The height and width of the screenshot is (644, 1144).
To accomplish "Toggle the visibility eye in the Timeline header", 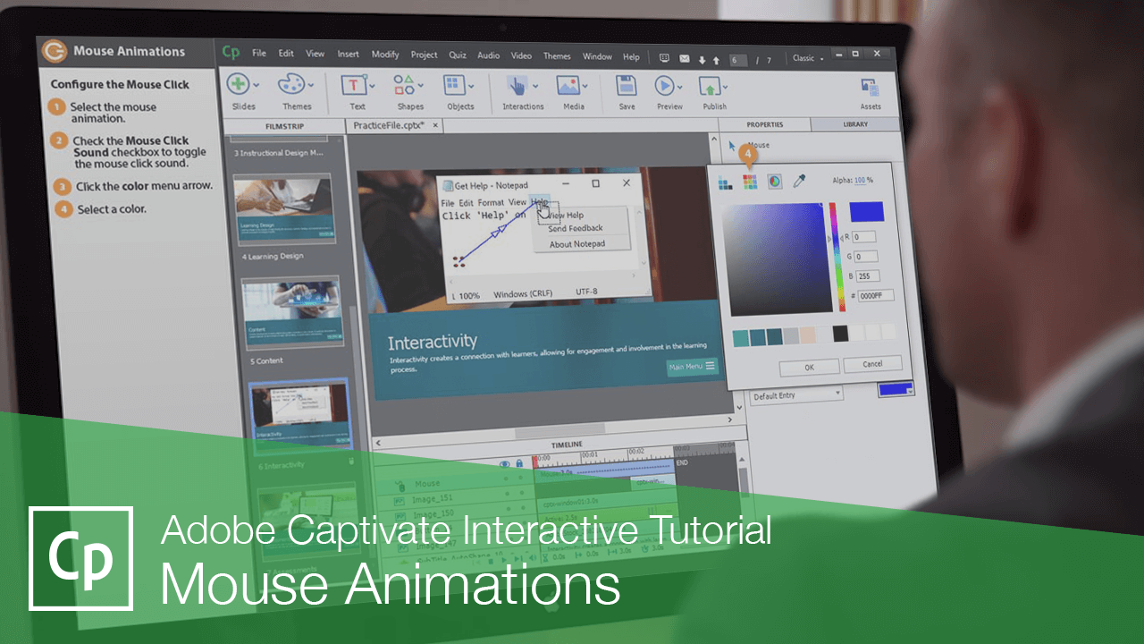I will (x=505, y=462).
